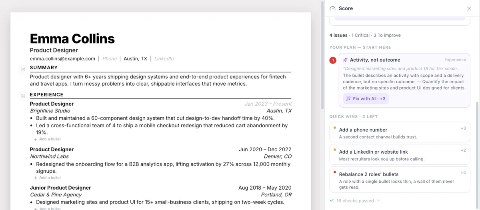Click the edit icon beside EXPERIENCE heading
Image resolution: width=480 pixels, height=210 pixels.
coord(23,96)
